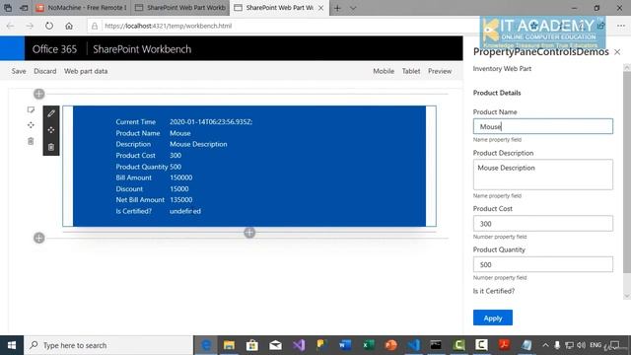
Task: Switch to Tablet view
Action: (x=411, y=71)
